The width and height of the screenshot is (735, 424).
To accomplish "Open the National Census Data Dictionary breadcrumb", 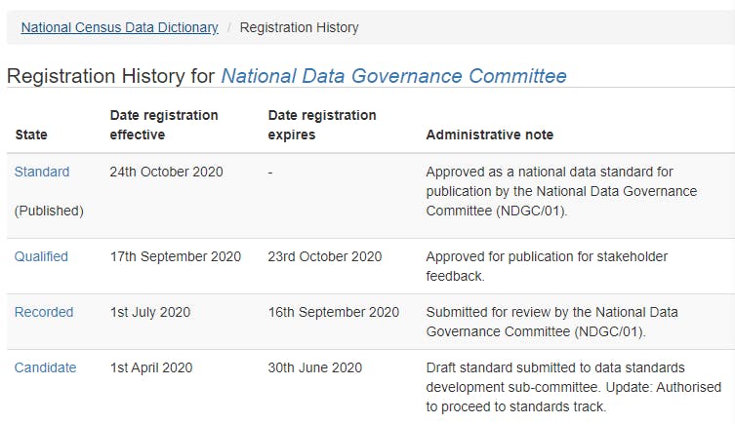I will pos(120,27).
